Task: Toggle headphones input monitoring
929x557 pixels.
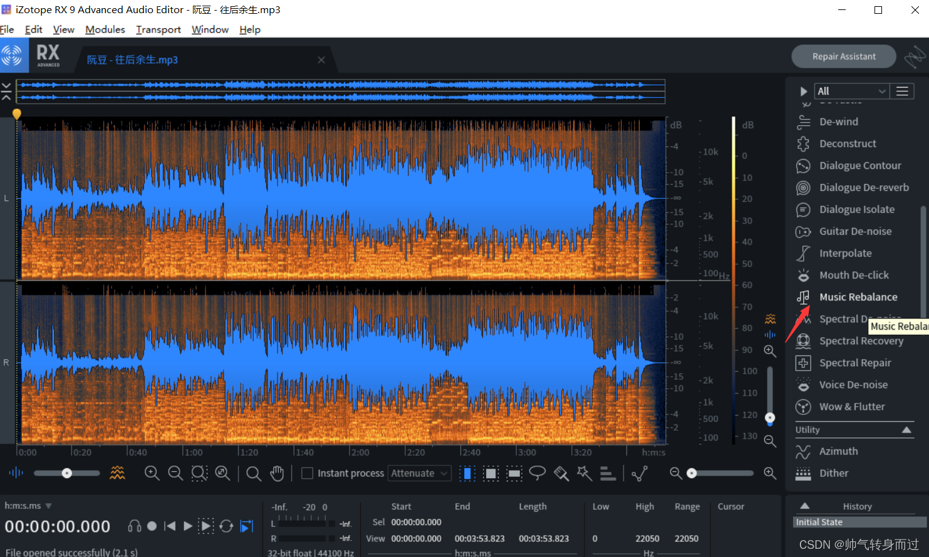Action: click(135, 526)
